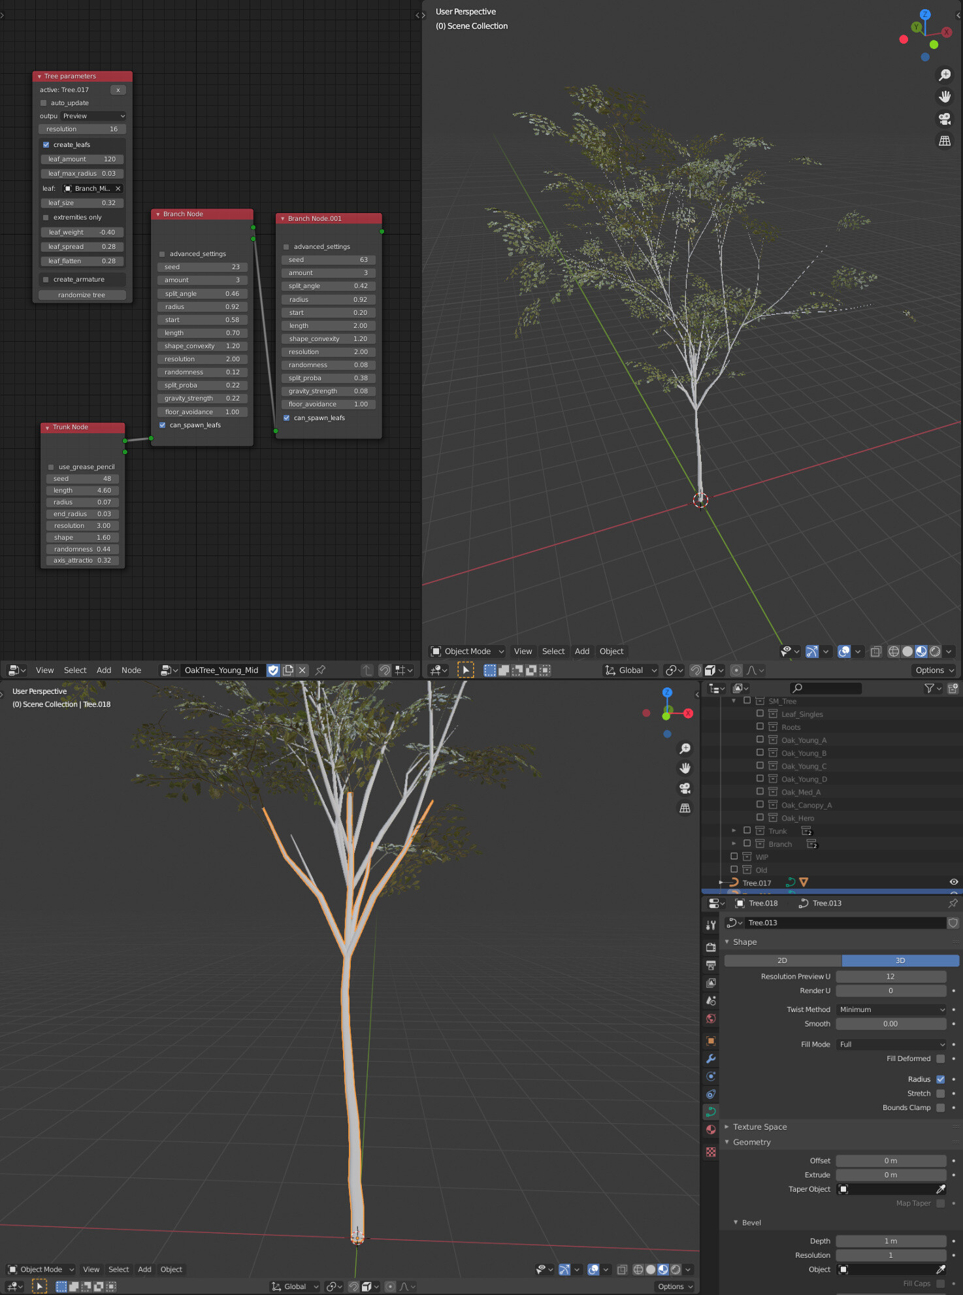Click the pan hand icon in top viewport
Viewport: 963px width, 1295px height.
(x=945, y=97)
